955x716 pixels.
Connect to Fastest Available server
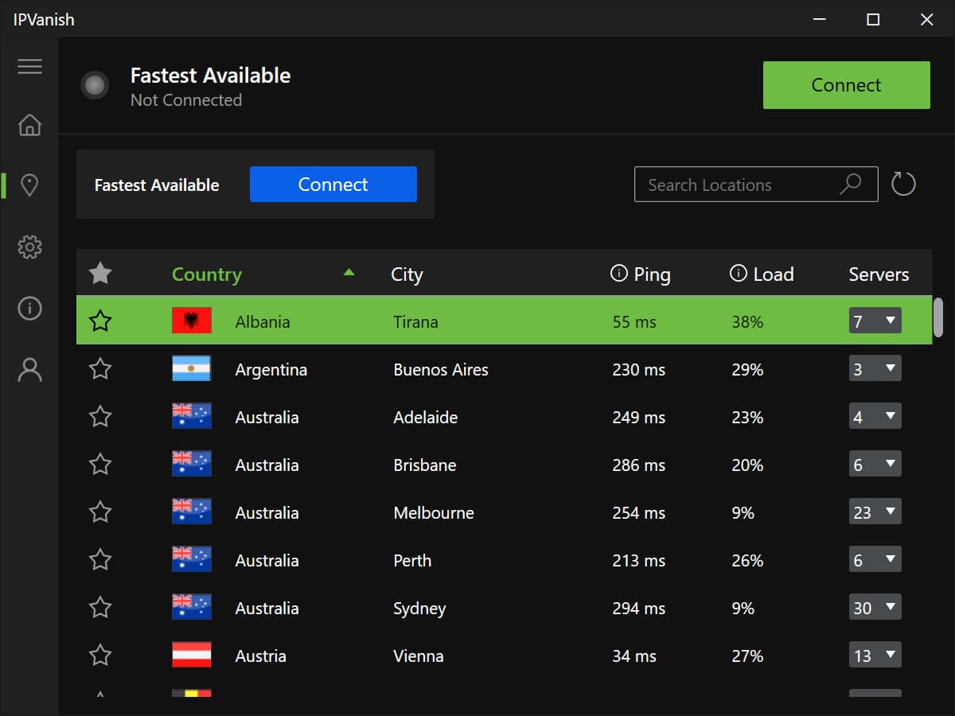(x=333, y=184)
